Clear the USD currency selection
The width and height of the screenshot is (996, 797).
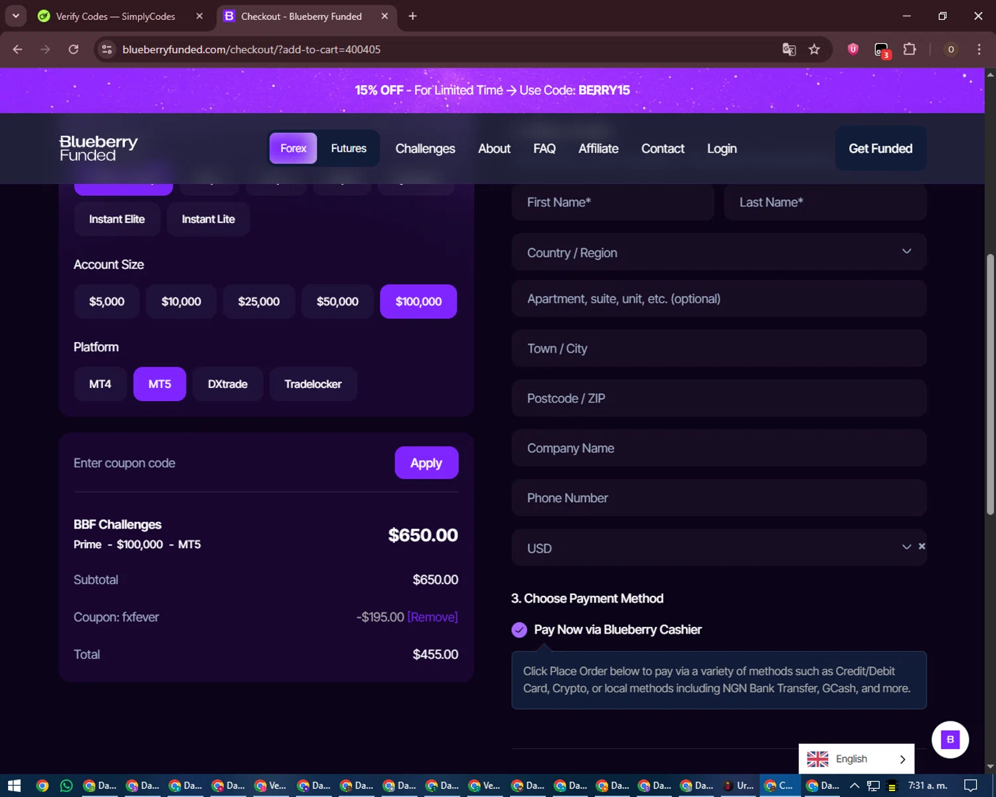coord(922,546)
